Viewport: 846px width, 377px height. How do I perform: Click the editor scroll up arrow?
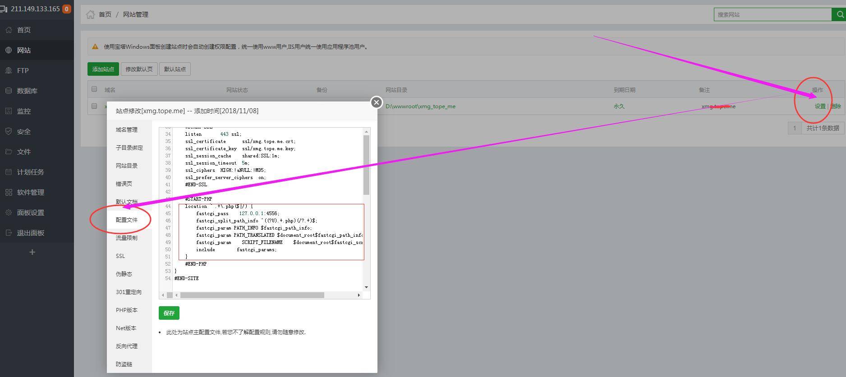[366, 132]
